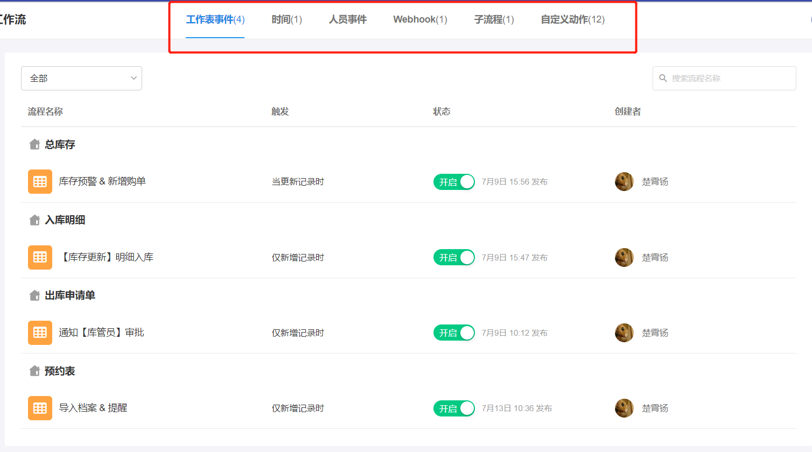Viewport: 812px width, 452px height.
Task: Click creator name 楚霄钖 in 库存预警 row
Action: point(655,182)
